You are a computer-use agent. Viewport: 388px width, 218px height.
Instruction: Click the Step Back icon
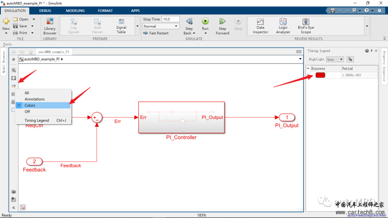click(x=189, y=21)
